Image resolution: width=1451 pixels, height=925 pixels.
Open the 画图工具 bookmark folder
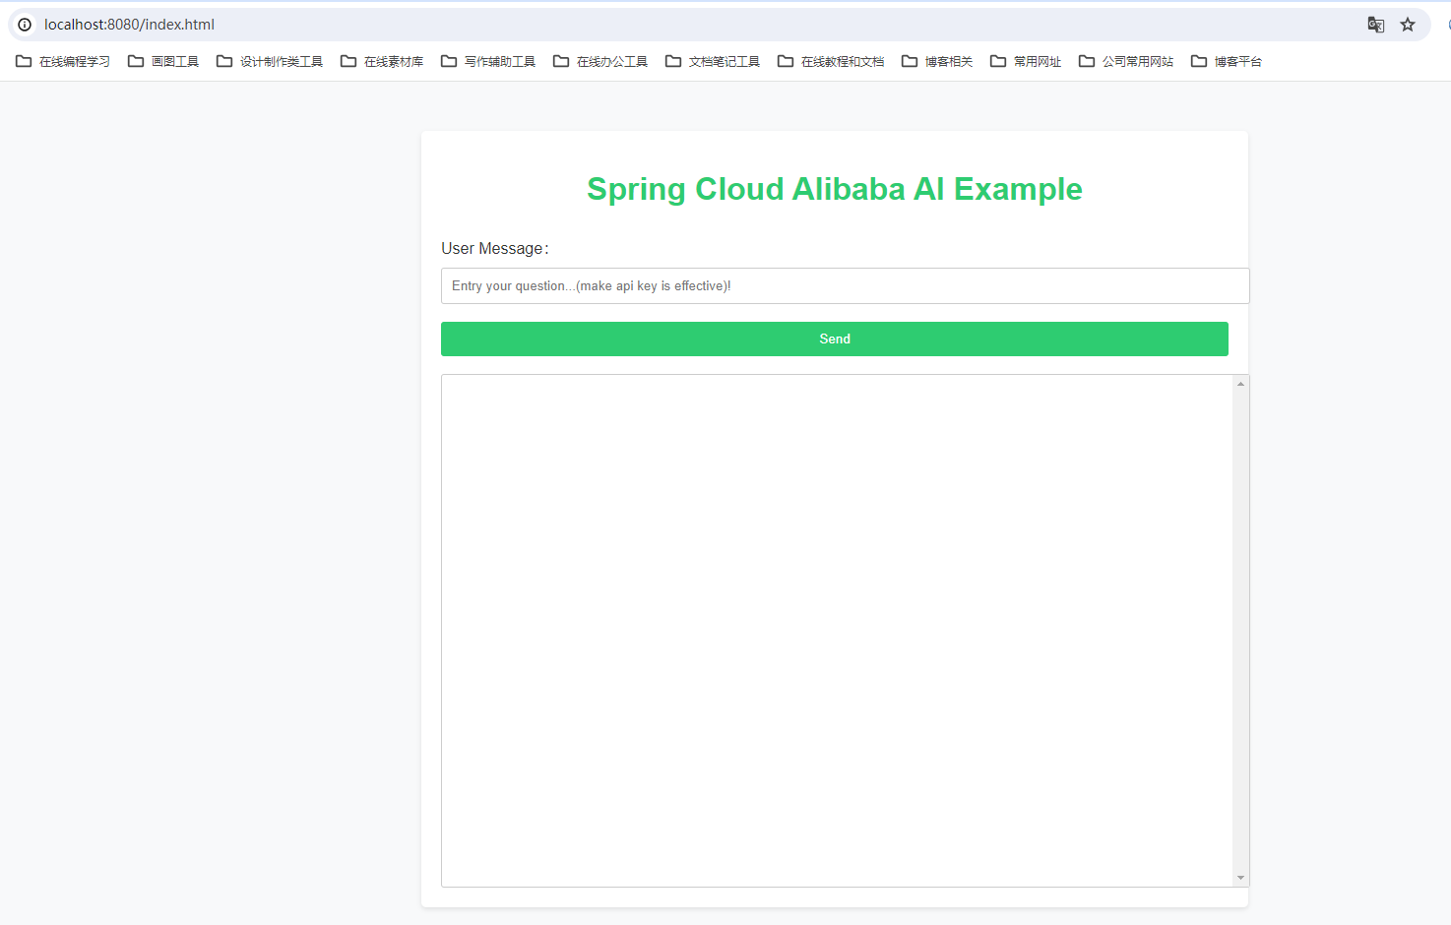click(163, 61)
